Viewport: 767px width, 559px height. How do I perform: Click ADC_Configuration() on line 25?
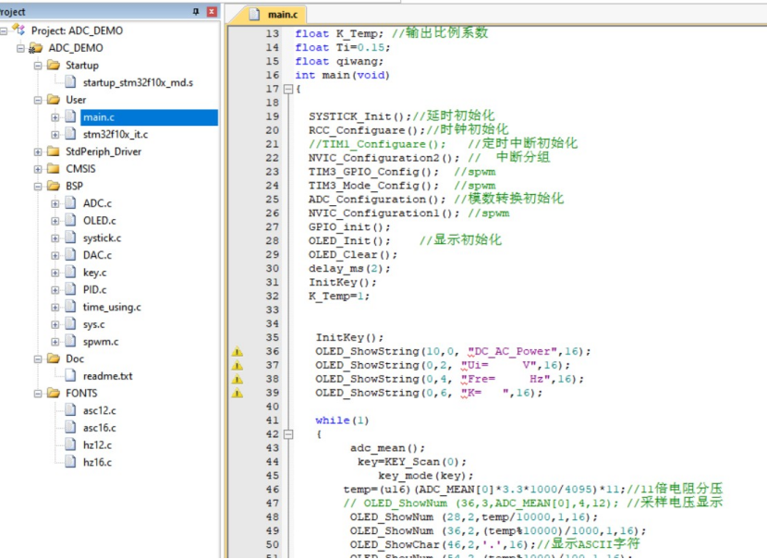(377, 199)
